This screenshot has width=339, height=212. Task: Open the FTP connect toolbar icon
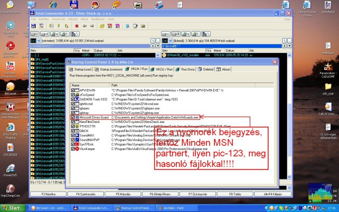[110, 26]
